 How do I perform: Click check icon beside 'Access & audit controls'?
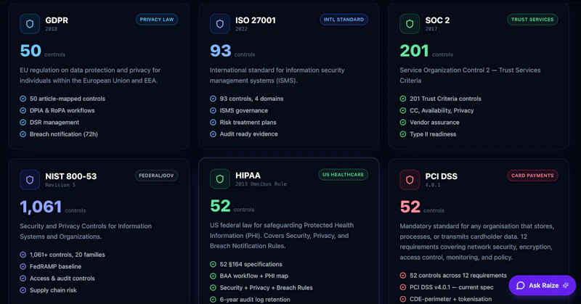(x=23, y=279)
